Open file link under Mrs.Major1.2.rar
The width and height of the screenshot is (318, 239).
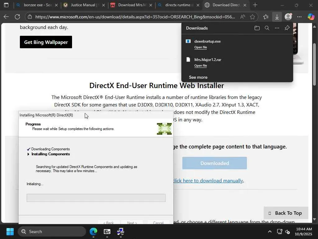(201, 65)
